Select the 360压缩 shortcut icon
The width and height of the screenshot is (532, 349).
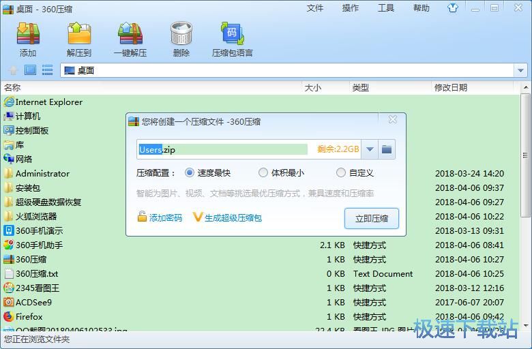9,260
